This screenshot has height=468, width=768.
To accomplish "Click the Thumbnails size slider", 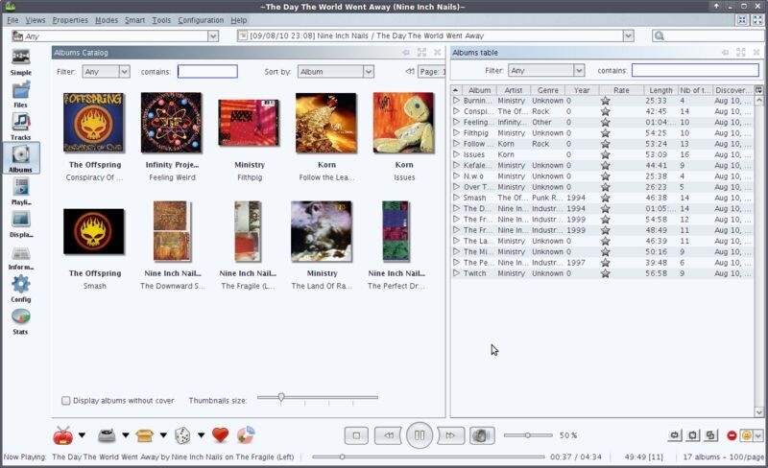I will pyautogui.click(x=281, y=397).
